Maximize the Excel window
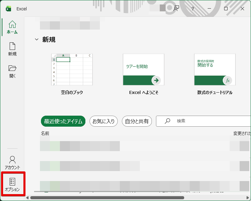Viewport: 251px width, 201px height. [x=226, y=9]
